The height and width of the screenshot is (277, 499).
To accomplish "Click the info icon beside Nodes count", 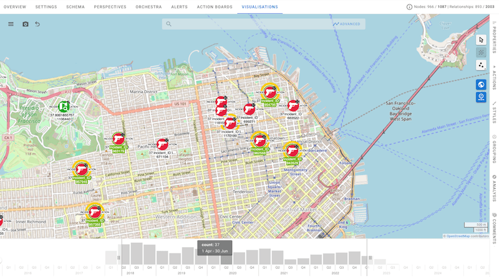I will [x=409, y=7].
